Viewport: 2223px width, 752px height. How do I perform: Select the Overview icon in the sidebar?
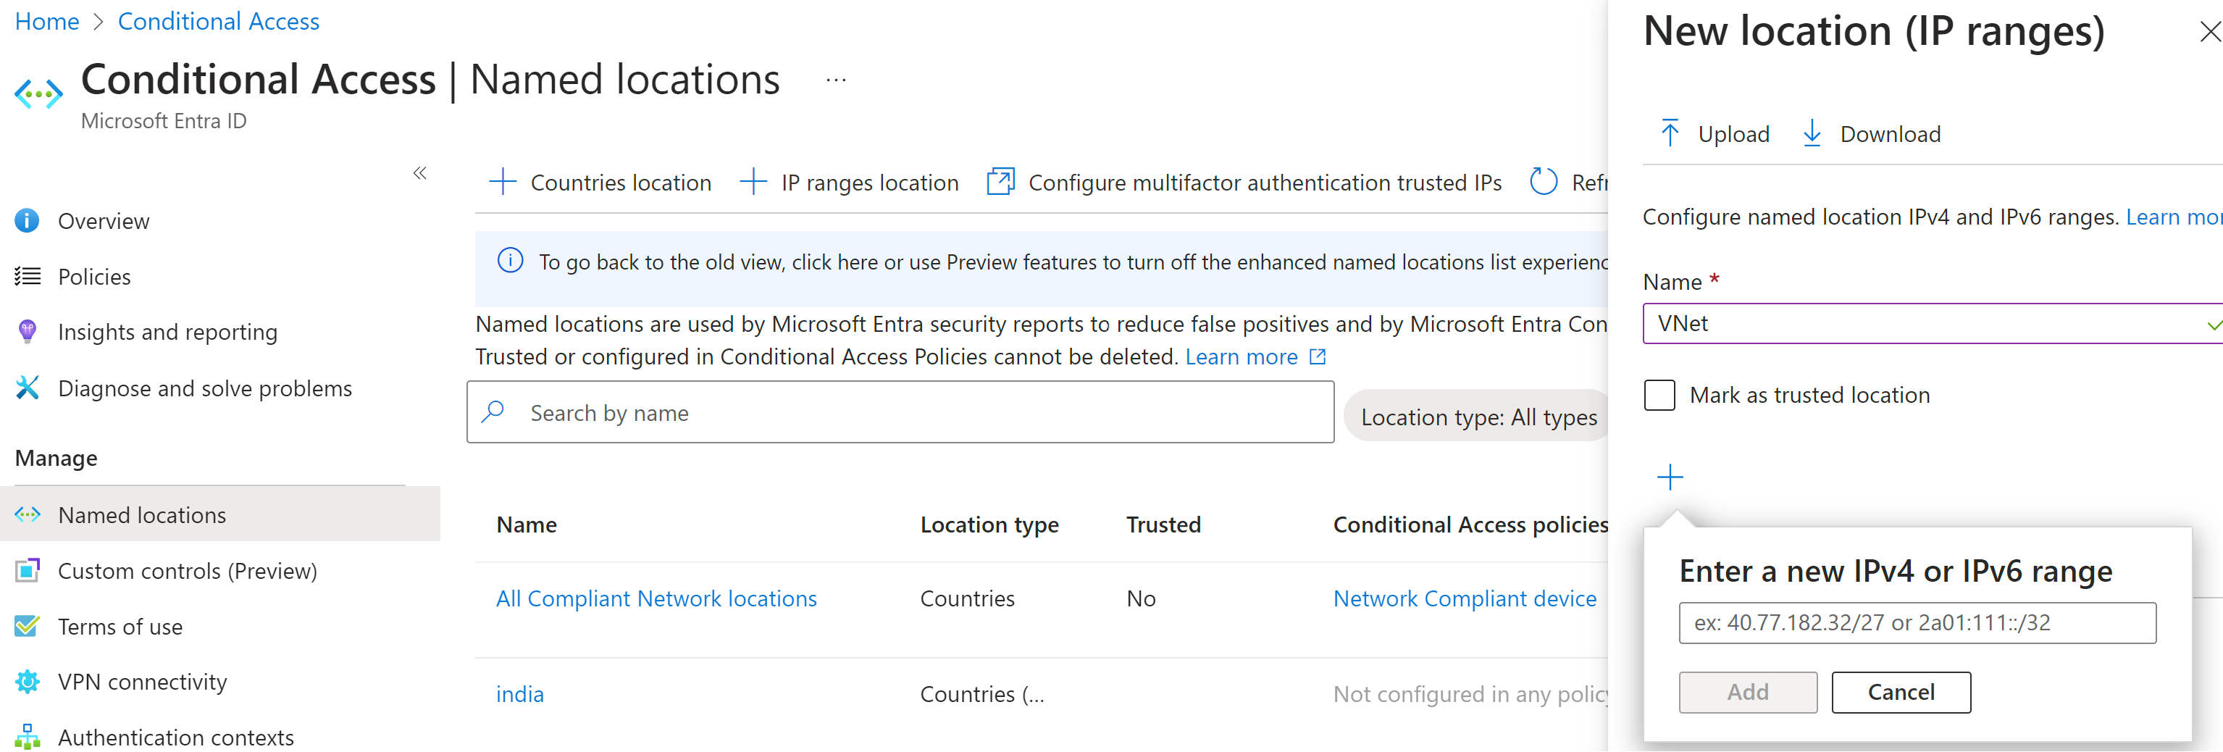coord(27,220)
